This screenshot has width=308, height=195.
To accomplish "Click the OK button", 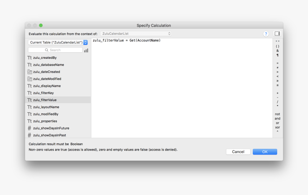I will (x=265, y=152).
